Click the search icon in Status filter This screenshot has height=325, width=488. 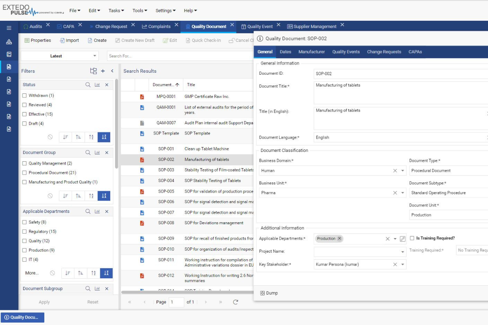click(x=88, y=85)
